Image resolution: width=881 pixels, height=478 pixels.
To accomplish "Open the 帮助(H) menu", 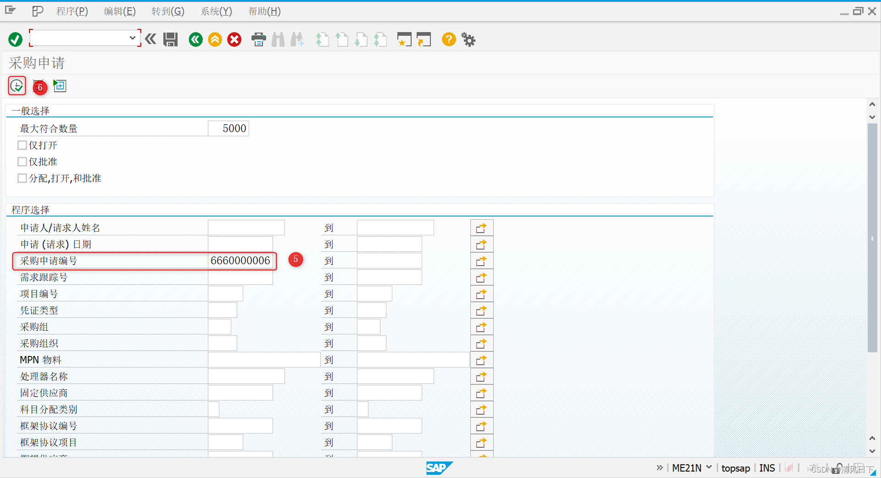I will pyautogui.click(x=264, y=11).
